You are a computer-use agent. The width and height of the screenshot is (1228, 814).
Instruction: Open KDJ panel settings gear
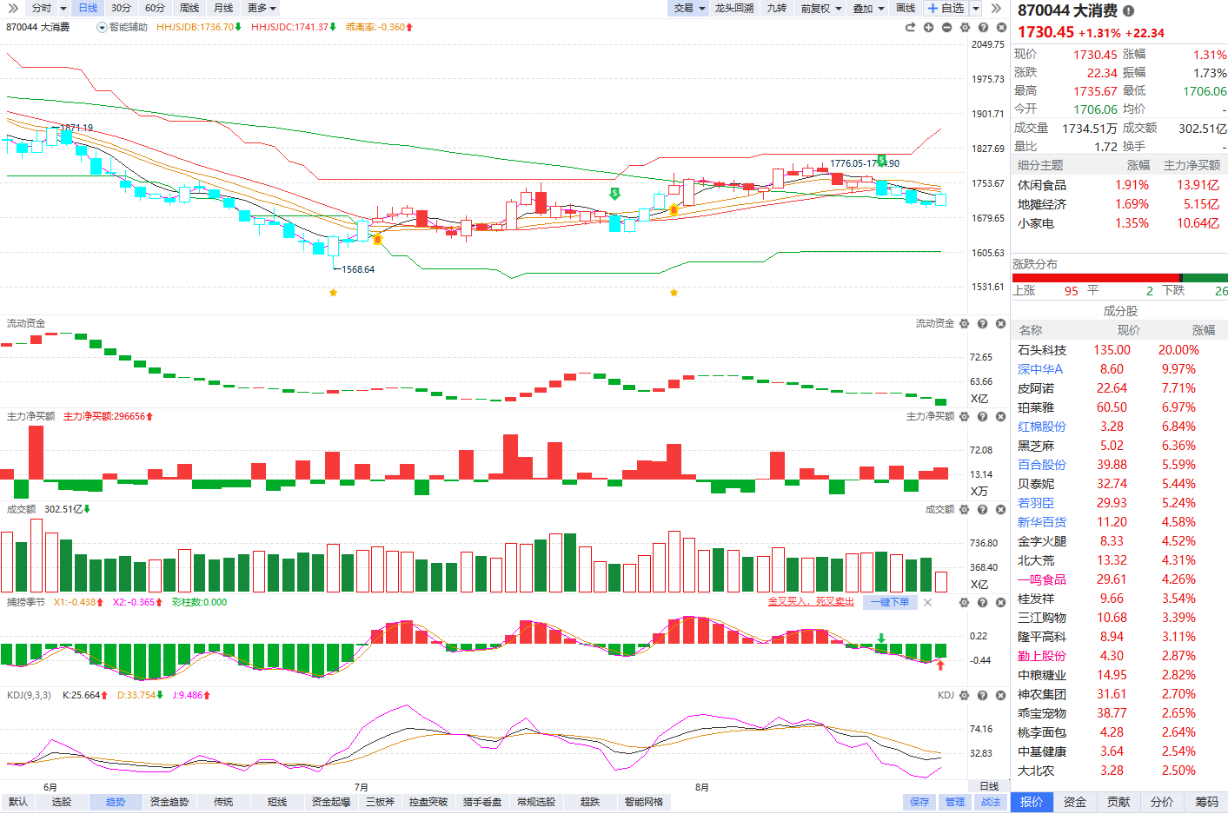pos(964,695)
